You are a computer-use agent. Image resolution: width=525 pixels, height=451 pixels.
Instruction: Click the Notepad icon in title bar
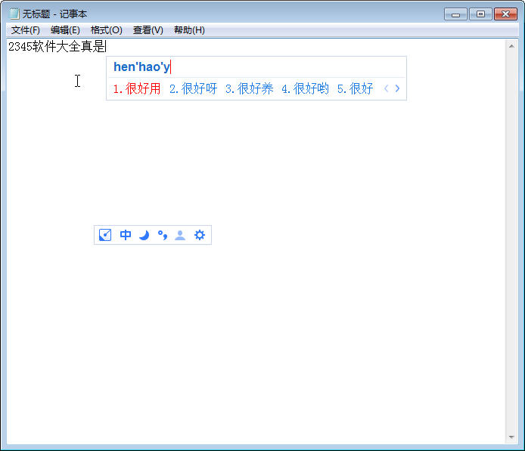click(x=14, y=14)
